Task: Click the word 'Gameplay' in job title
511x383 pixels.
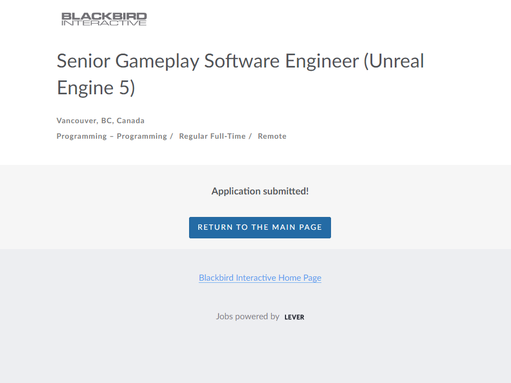Action: 157,61
